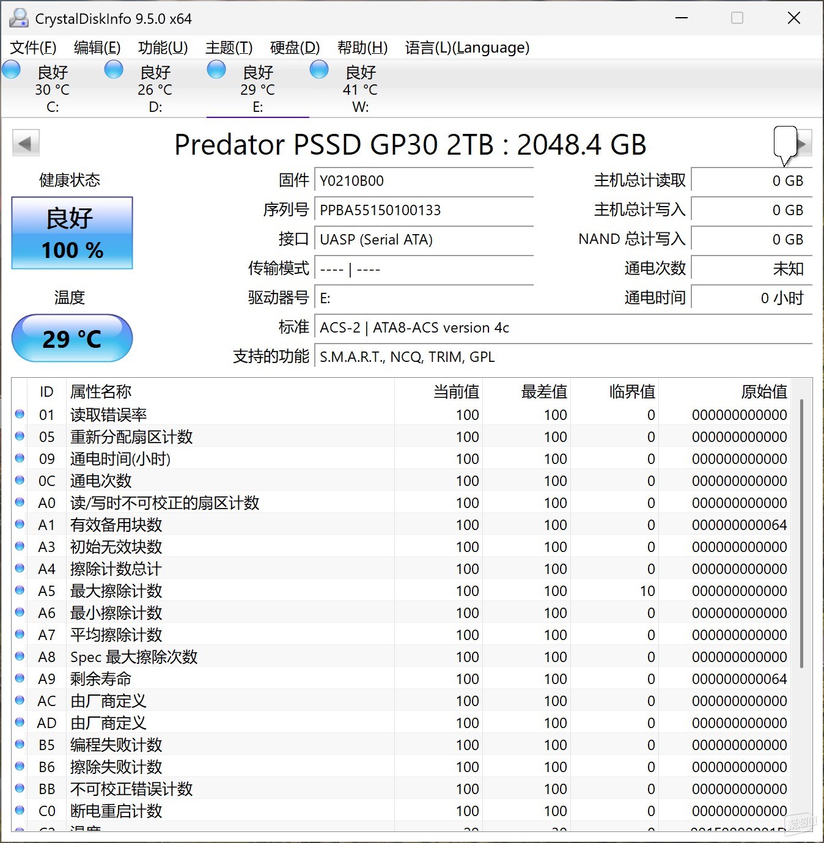Click the NAND 总计写入 value 0 GB
Image resolution: width=824 pixels, height=843 pixels.
pos(752,240)
